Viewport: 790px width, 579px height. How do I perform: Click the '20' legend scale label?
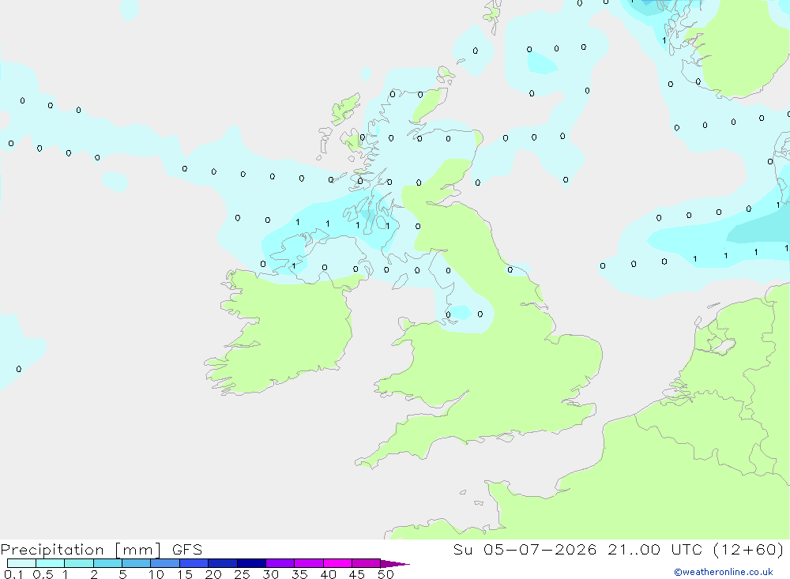pyautogui.click(x=213, y=574)
